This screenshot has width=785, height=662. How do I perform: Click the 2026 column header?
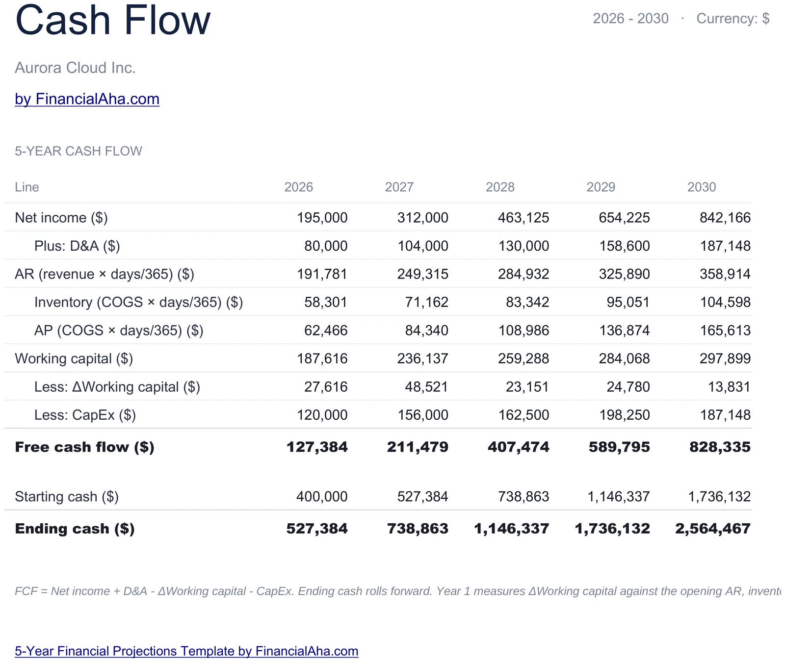pyautogui.click(x=299, y=187)
